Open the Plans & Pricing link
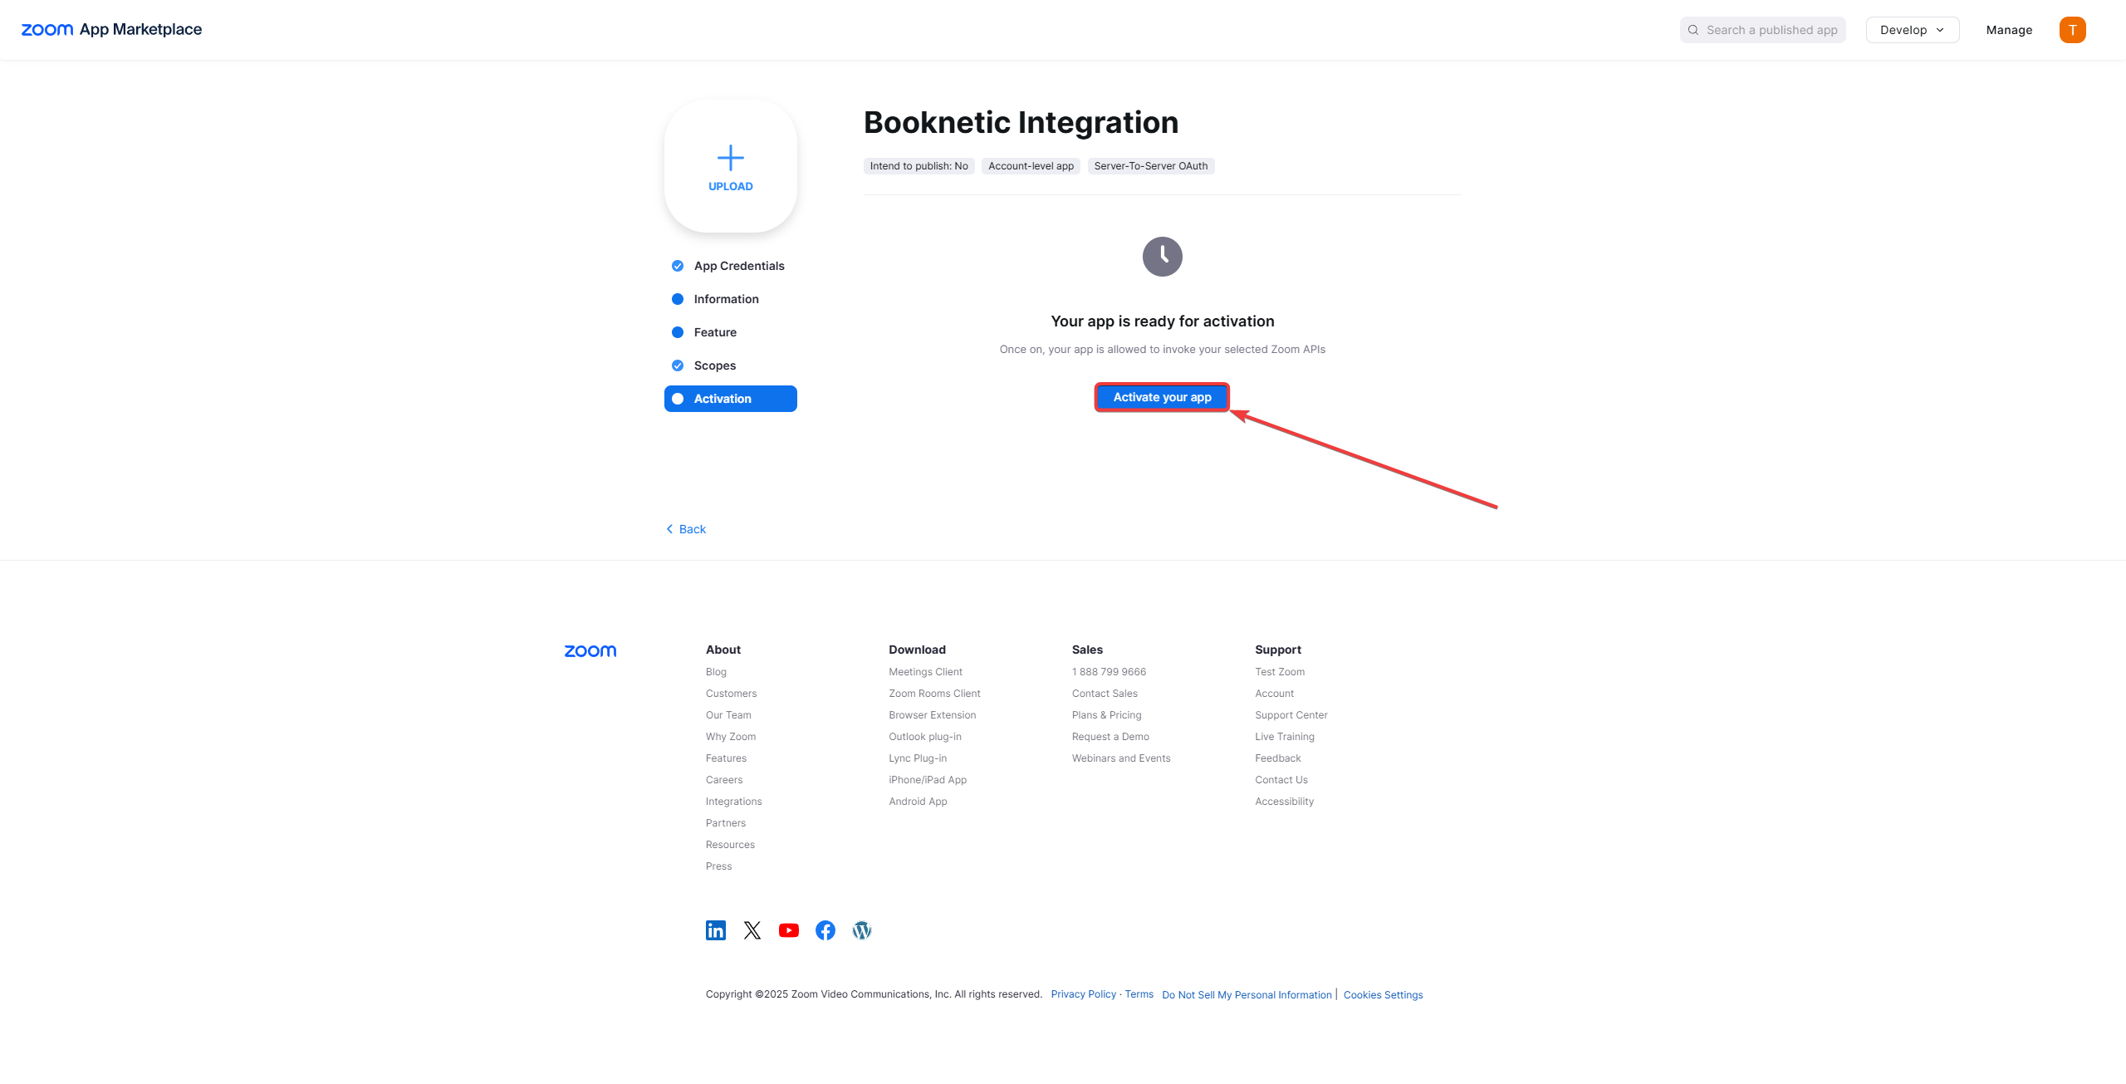Screen dimensions: 2126x1084 click(x=1106, y=715)
